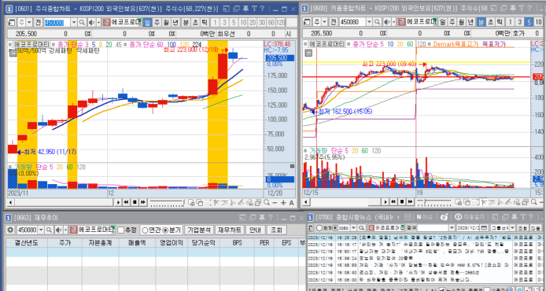
Task: Toggle the Demark목표고가 indicator checkbox in the 0600 chart
Action: (x=430, y=44)
